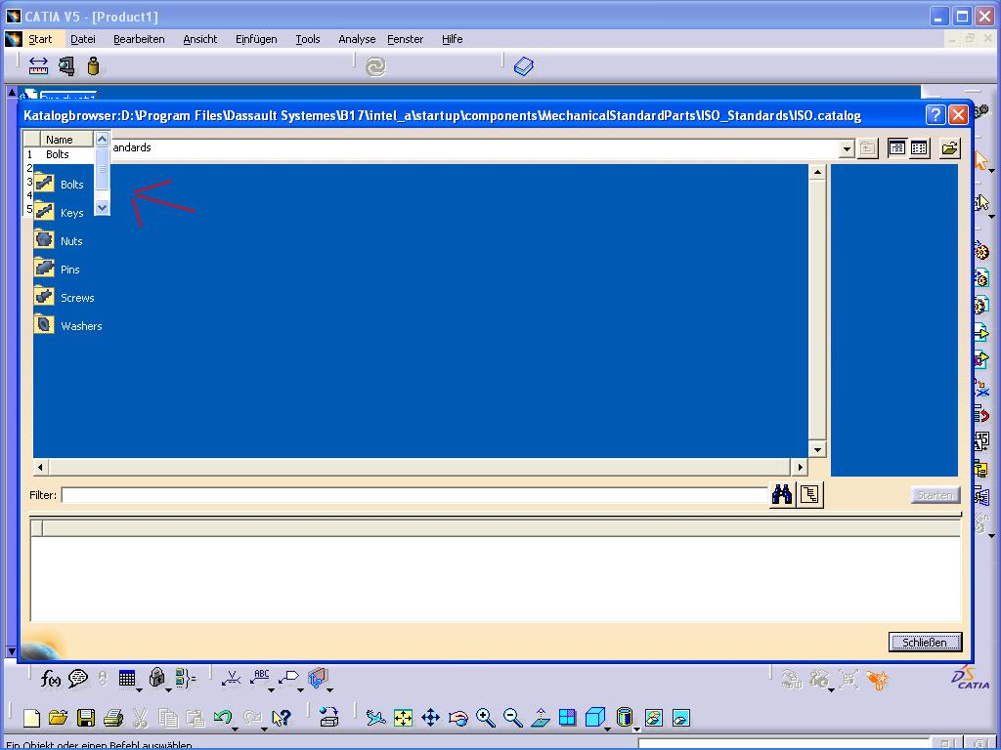Click the Zoom In magnifier

tap(486, 718)
